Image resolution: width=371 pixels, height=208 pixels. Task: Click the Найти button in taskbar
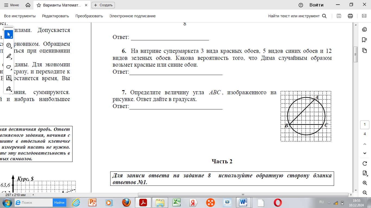coord(59,202)
